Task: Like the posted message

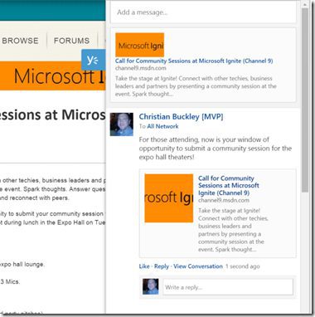Action: [x=144, y=266]
